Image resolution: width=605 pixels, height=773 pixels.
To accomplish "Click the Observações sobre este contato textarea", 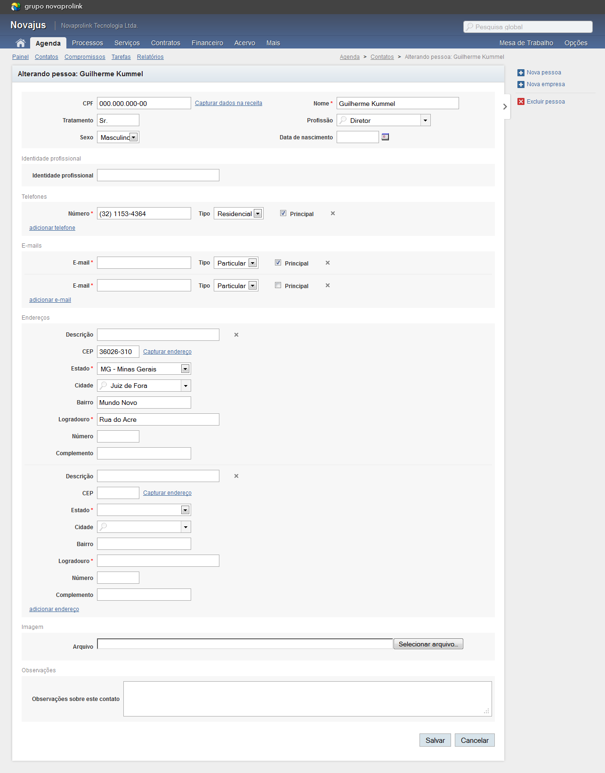I will pyautogui.click(x=307, y=699).
